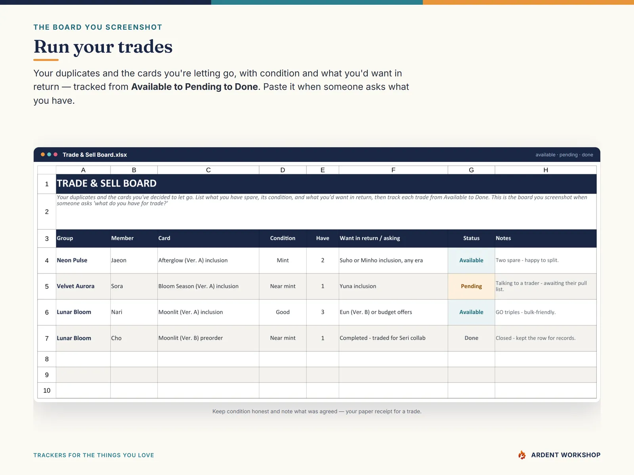The height and width of the screenshot is (475, 634).
Task: Click Near mint in the Cho row
Action: pos(283,338)
